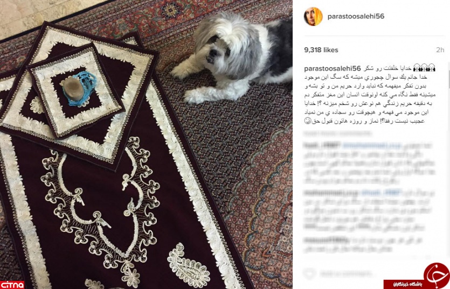Image resolution: width=450 pixels, height=289 pixels.
Task: Click the blue mention in second comment
Action: tap(381, 193)
